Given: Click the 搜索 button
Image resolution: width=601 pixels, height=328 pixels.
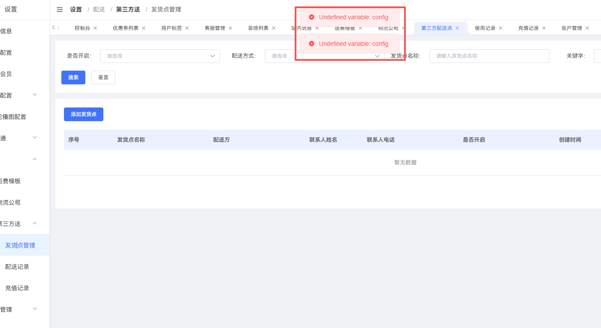Looking at the screenshot, I should (73, 78).
